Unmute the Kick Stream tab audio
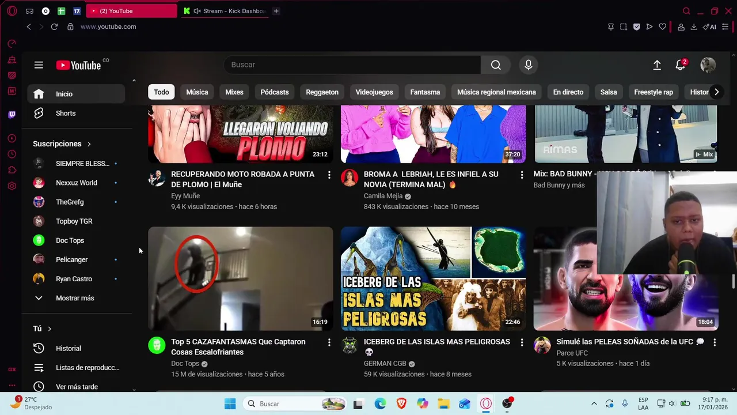 point(197,11)
